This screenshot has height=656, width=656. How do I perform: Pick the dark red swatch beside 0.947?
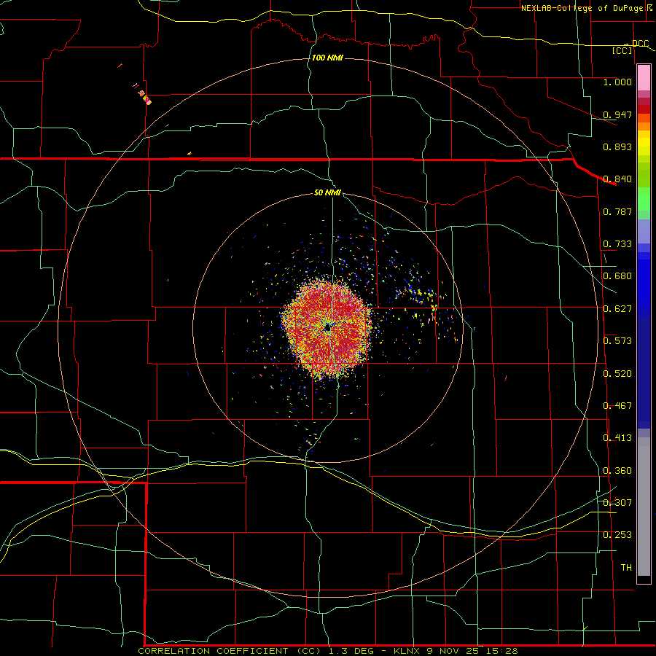[x=644, y=109]
